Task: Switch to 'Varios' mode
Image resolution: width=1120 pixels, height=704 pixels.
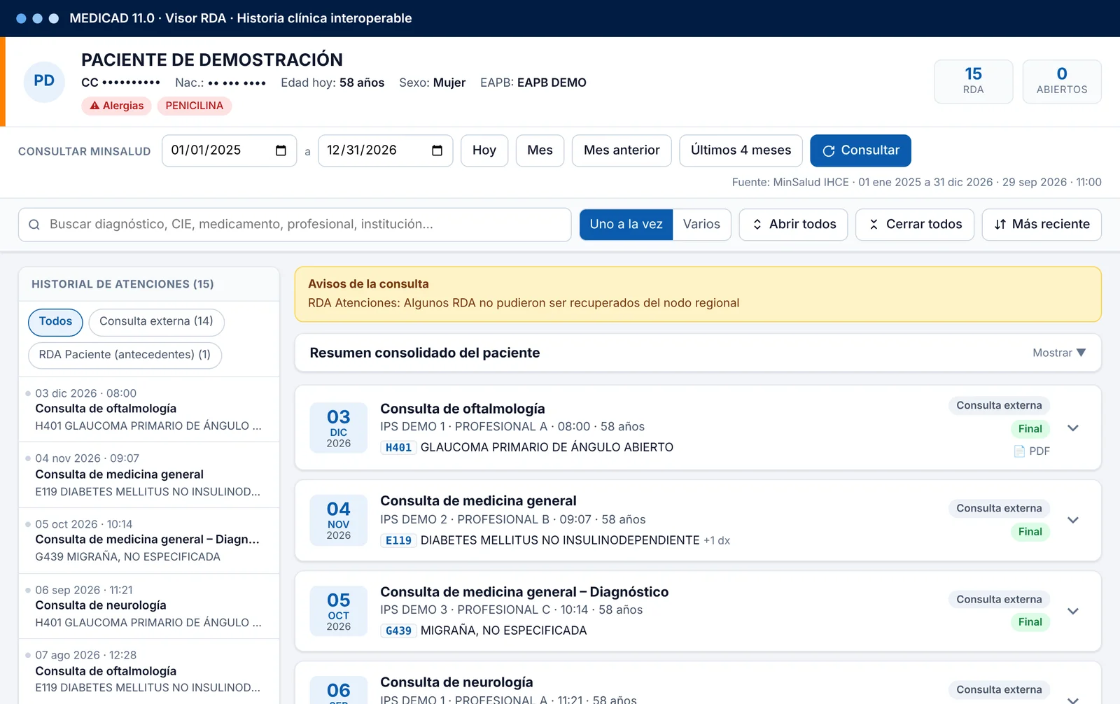Action: [x=701, y=225]
